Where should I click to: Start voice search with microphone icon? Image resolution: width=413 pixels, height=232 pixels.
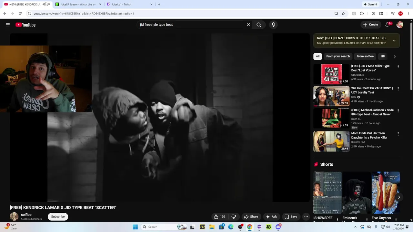click(273, 24)
